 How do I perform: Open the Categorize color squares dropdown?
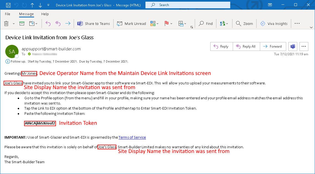point(154,24)
